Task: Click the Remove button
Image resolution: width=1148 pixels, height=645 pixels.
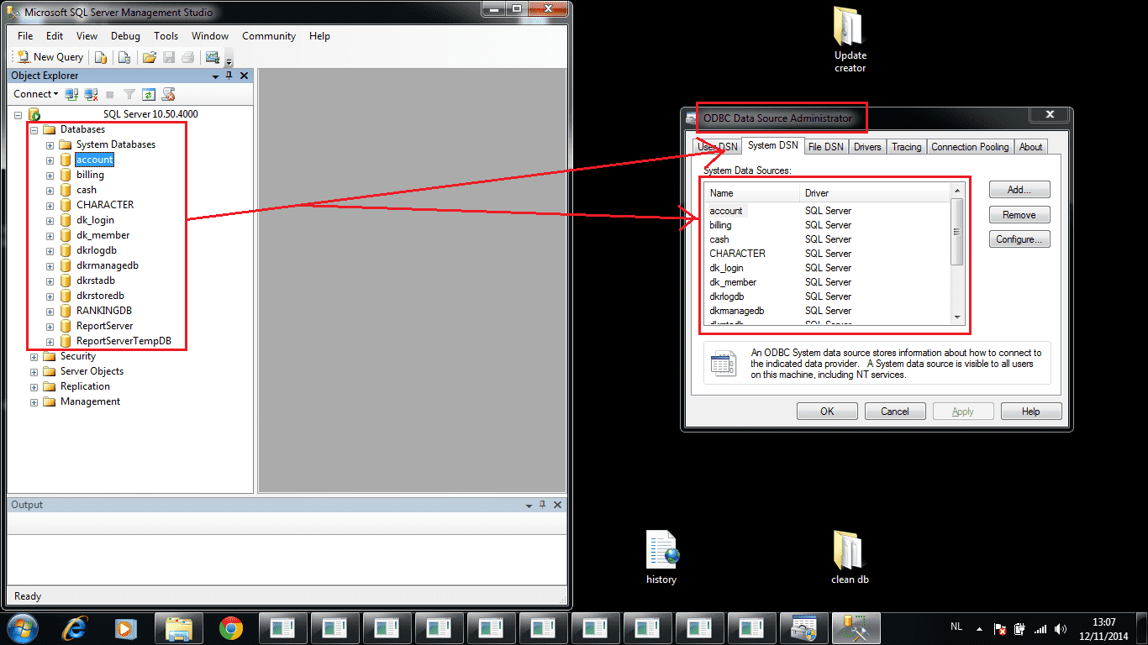Action: coord(1019,215)
